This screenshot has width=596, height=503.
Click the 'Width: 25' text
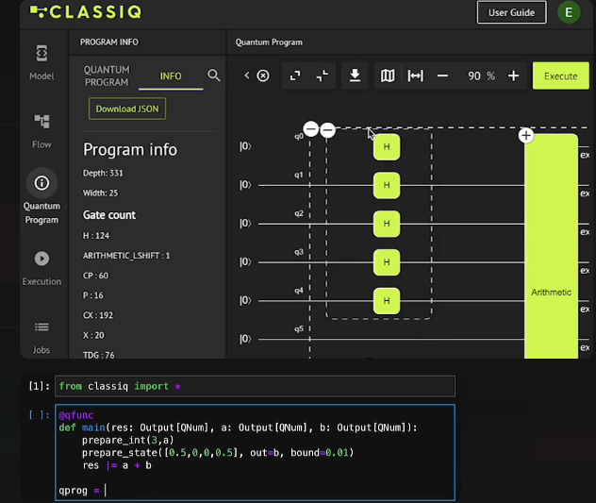[x=100, y=193]
